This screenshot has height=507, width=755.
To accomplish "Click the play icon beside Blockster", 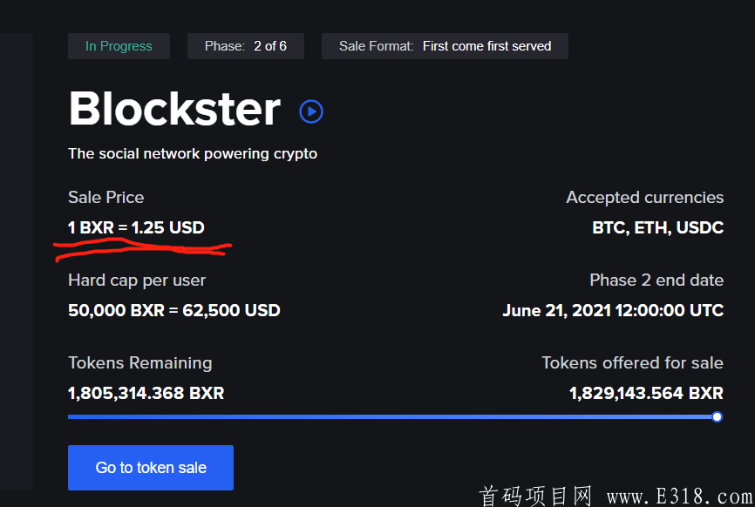I will point(311,112).
